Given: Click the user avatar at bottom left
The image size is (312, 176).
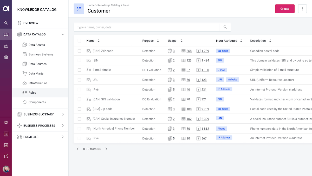Looking at the screenshot, I should [x=6, y=169].
